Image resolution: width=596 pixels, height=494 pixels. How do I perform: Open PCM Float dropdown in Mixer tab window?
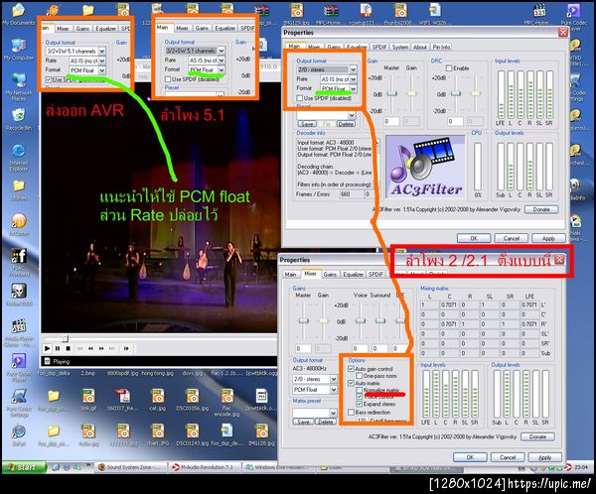pyautogui.click(x=334, y=389)
